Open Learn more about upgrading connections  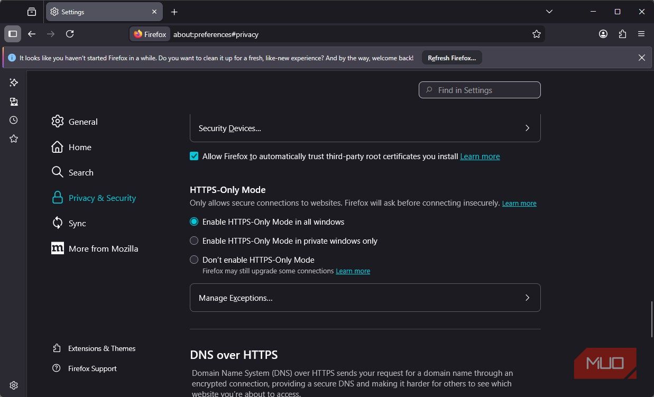(x=353, y=271)
